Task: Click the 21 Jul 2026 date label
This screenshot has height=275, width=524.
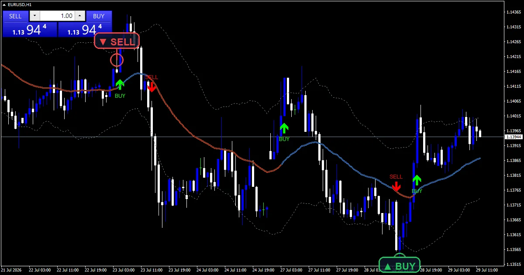Action: pyautogui.click(x=11, y=270)
